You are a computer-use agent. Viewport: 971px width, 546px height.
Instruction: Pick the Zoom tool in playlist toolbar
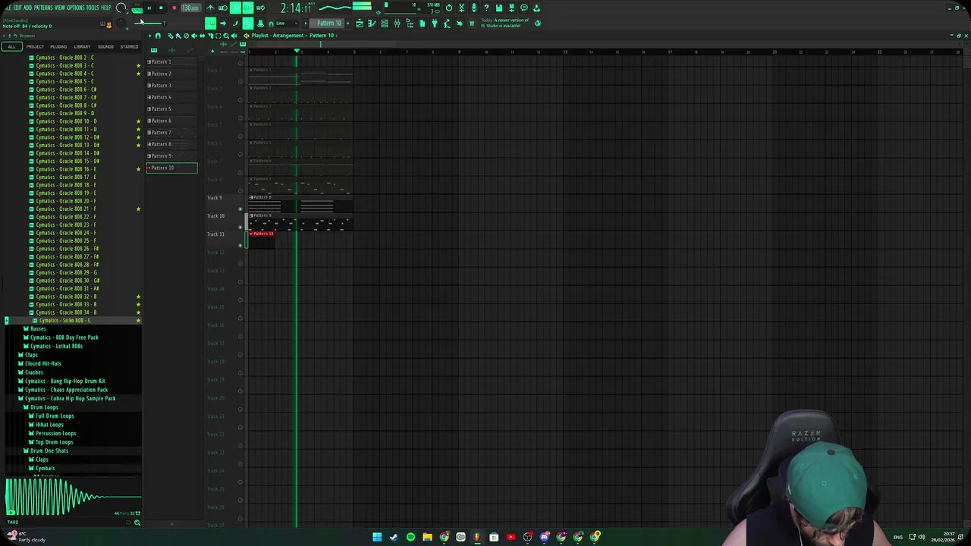click(x=226, y=36)
